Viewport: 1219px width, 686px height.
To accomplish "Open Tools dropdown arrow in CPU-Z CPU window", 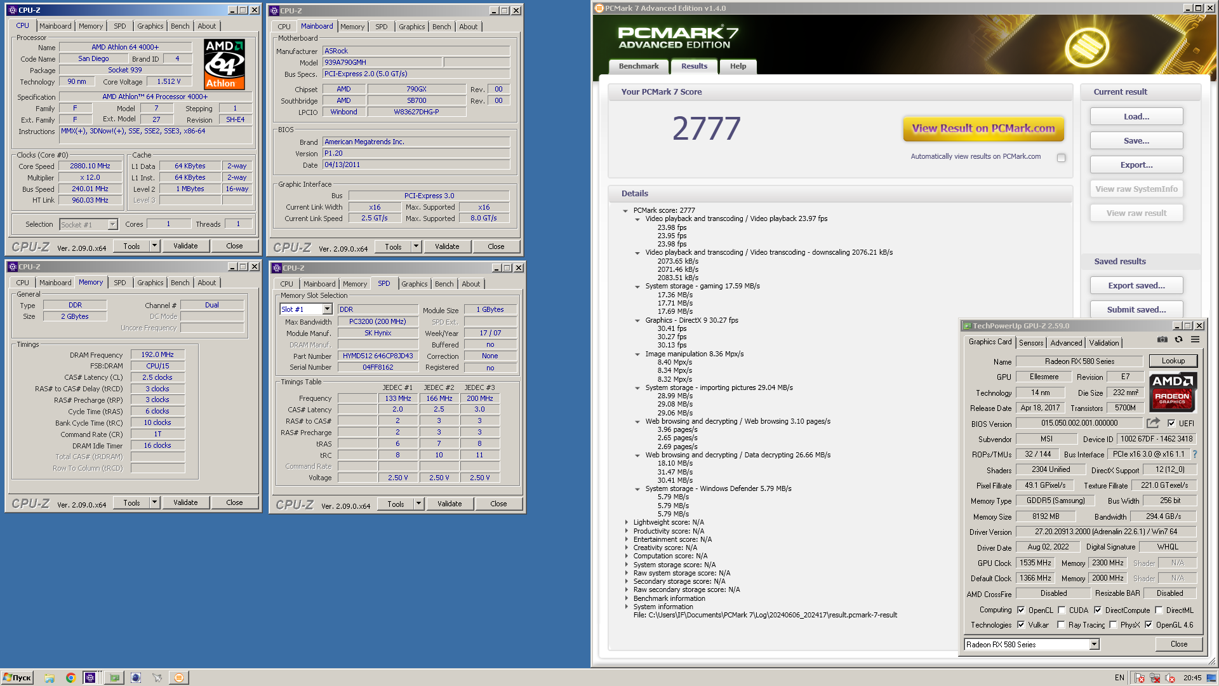I will tap(154, 246).
